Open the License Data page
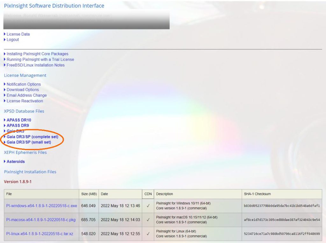This screenshot has height=243, width=326. (18, 34)
